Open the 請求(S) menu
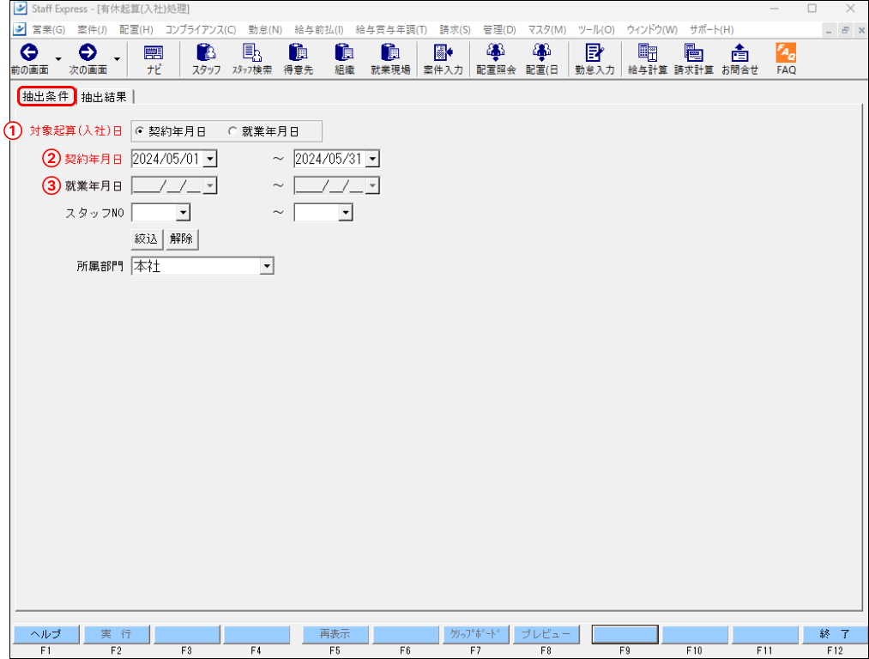Viewport: 869px width, 659px height. point(455,29)
